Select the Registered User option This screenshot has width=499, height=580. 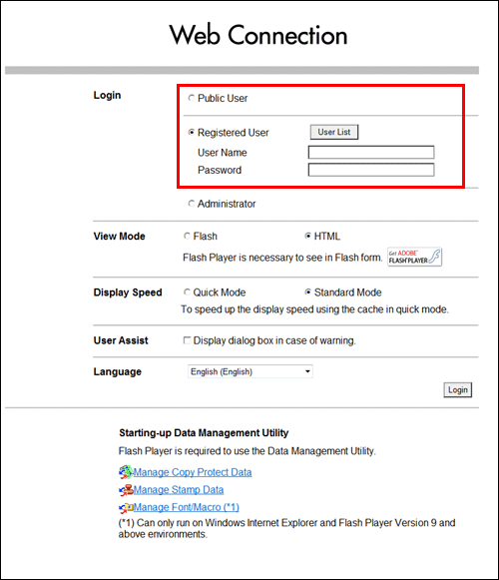[192, 133]
